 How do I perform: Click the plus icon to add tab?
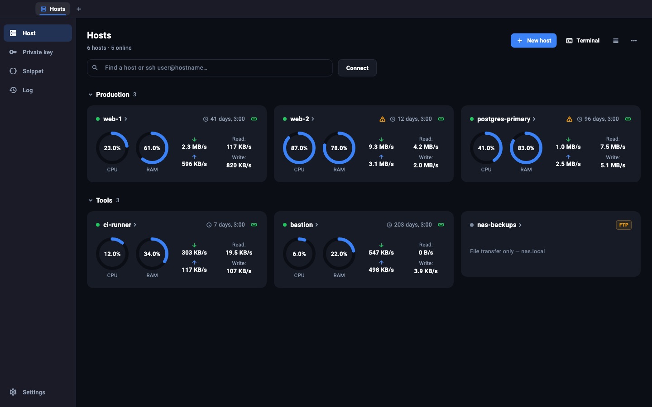pyautogui.click(x=79, y=9)
